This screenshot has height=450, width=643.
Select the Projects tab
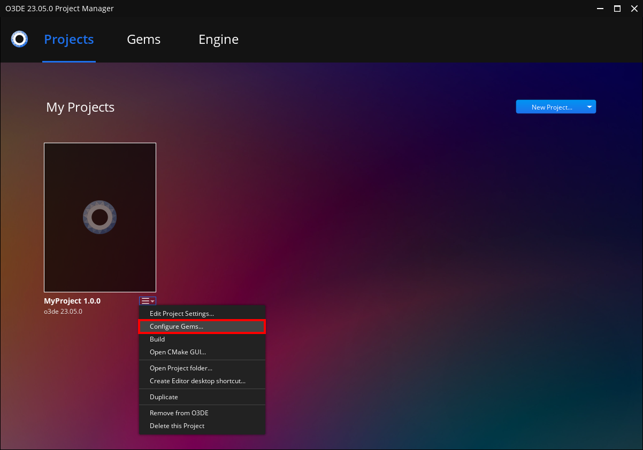point(68,39)
